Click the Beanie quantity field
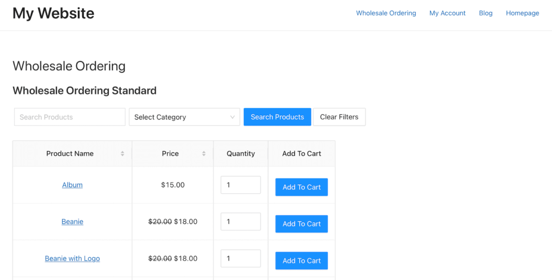 [240, 222]
